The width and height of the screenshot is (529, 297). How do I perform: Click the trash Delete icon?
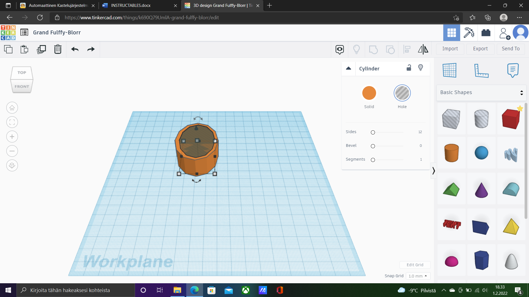58,49
